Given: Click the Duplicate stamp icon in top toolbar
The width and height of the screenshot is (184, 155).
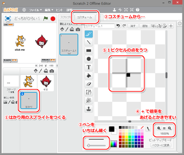Looking at the screenshot, I should [114, 10].
